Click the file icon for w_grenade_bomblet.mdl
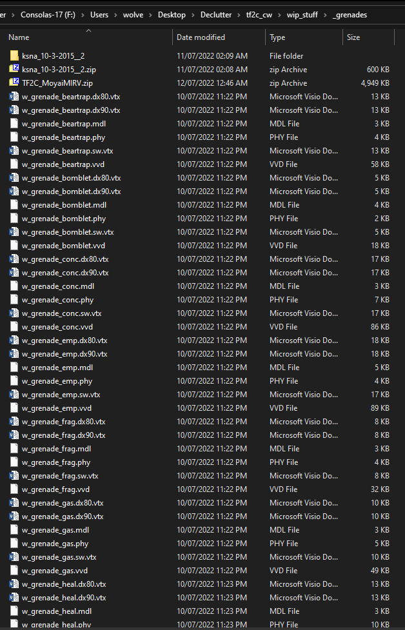This screenshot has width=405, height=630. point(14,204)
